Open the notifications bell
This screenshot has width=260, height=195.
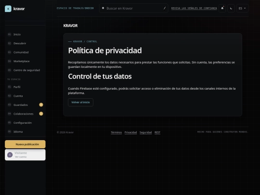222,8
